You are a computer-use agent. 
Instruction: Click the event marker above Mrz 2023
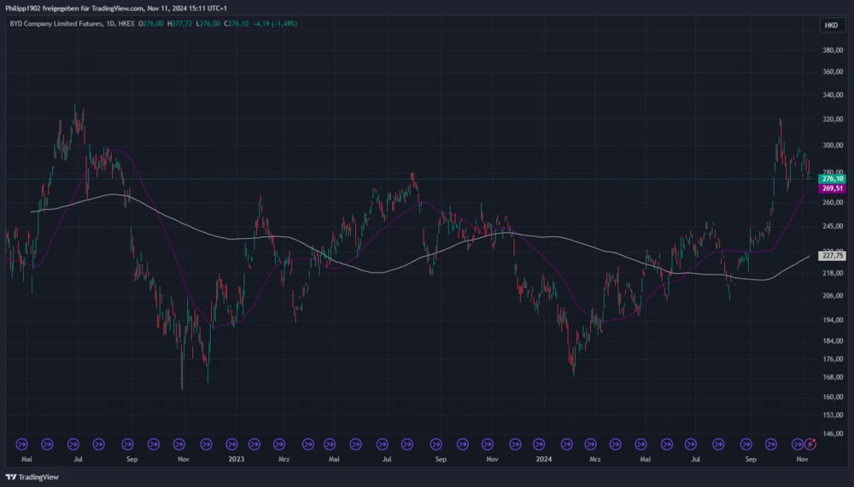click(283, 444)
